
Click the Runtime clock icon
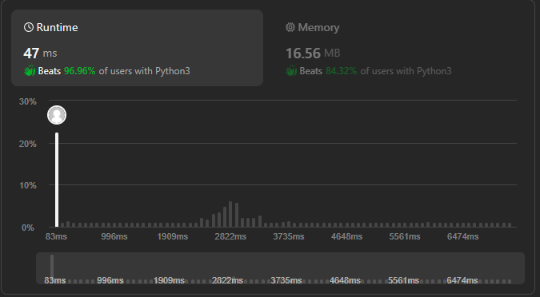(x=29, y=27)
